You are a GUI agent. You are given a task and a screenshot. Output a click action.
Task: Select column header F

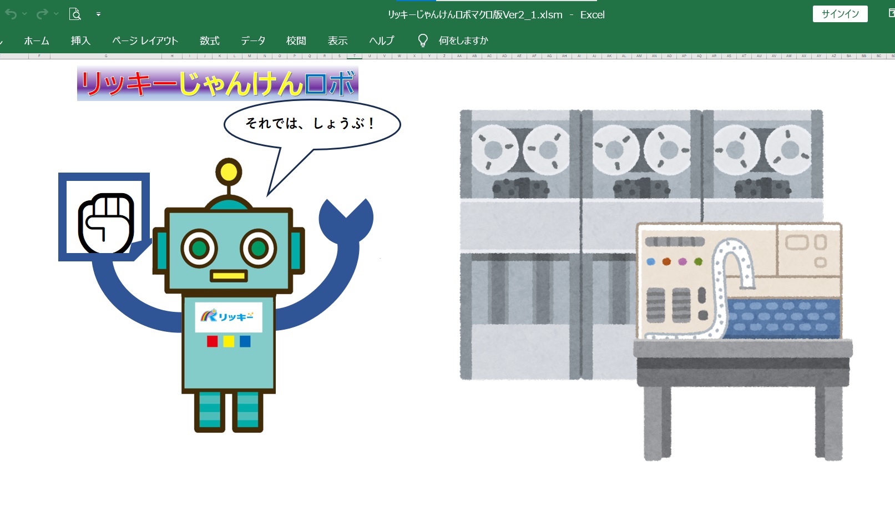click(39, 56)
